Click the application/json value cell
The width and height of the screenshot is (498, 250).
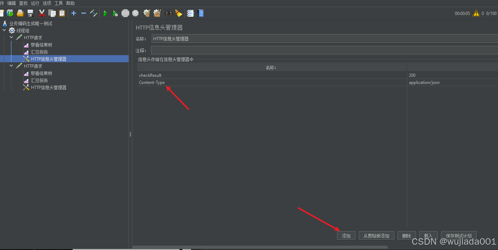tap(452, 83)
